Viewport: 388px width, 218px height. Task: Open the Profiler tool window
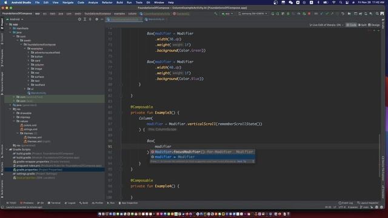click(x=98, y=203)
